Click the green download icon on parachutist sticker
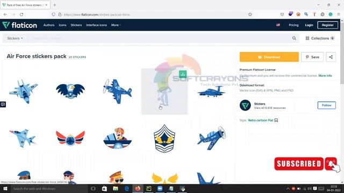This screenshot has width=344, height=193. 183,74
